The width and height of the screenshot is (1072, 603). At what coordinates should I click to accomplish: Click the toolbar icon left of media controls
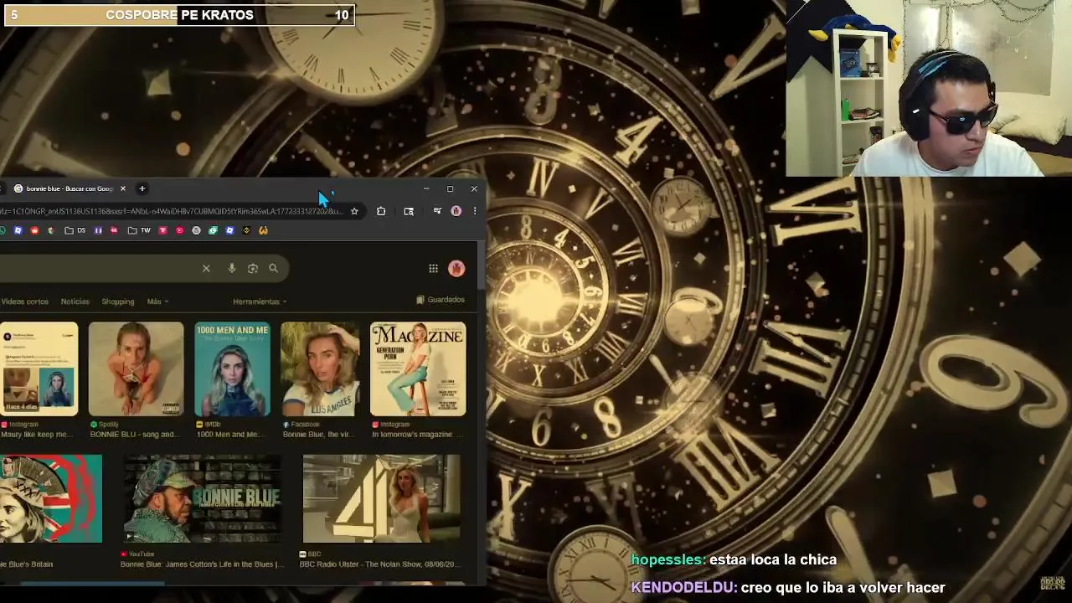(409, 211)
